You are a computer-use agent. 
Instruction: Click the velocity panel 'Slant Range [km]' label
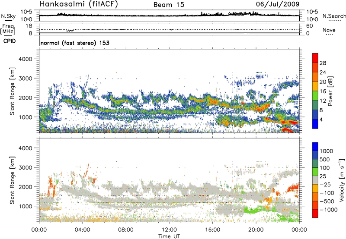click(x=12, y=180)
